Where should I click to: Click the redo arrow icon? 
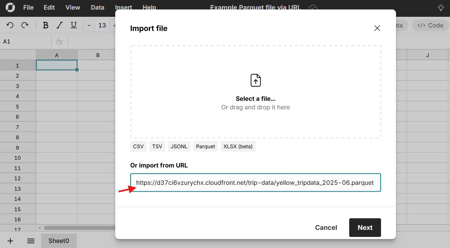coord(25,25)
